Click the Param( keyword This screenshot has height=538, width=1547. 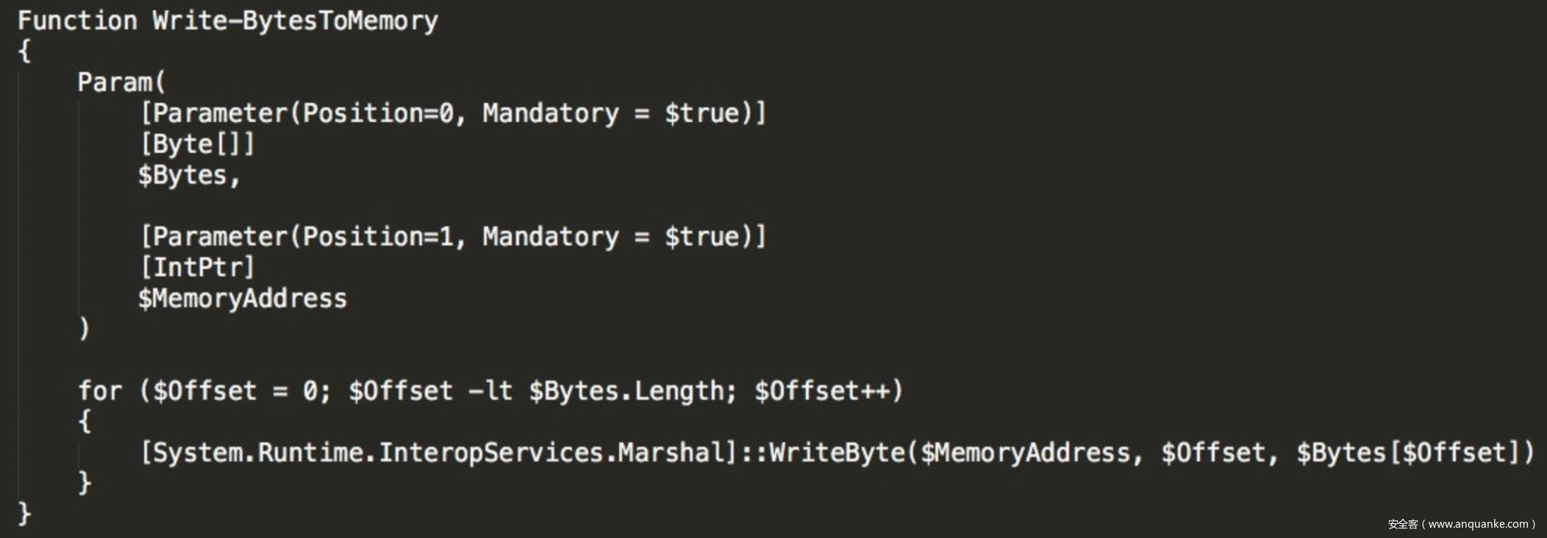(x=121, y=82)
